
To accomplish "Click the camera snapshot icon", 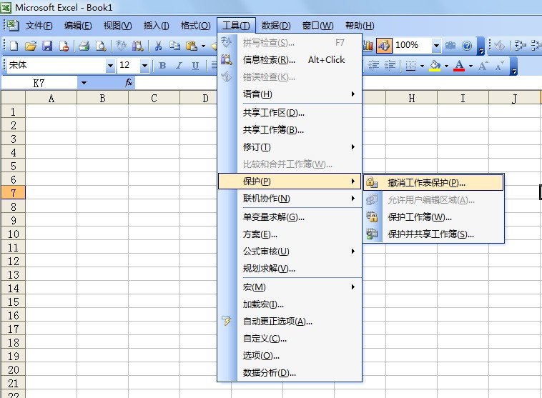I will [450, 46].
